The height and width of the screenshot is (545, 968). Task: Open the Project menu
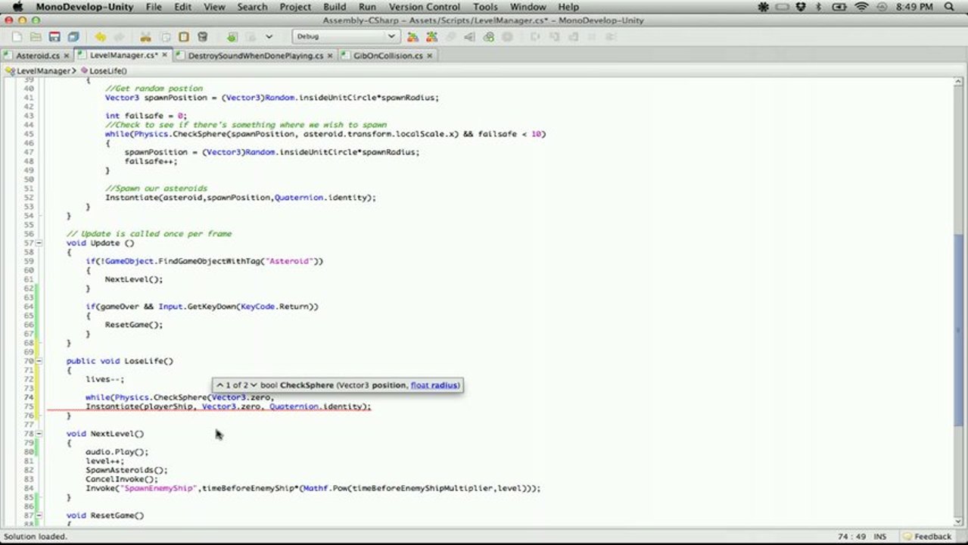pos(295,7)
